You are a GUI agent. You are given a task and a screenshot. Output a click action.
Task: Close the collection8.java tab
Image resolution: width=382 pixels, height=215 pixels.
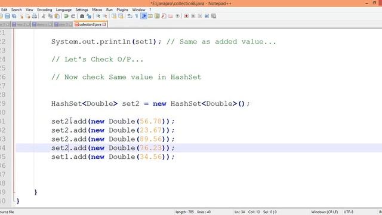[104, 24]
